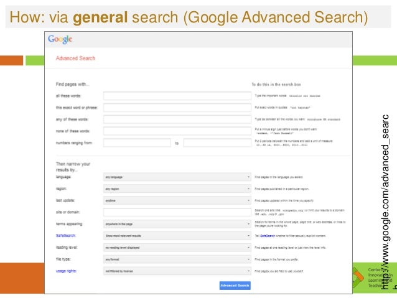Image resolution: width=397 pixels, height=298 pixels.
Task: Select the 'none of these words' text field
Action: tap(177, 131)
